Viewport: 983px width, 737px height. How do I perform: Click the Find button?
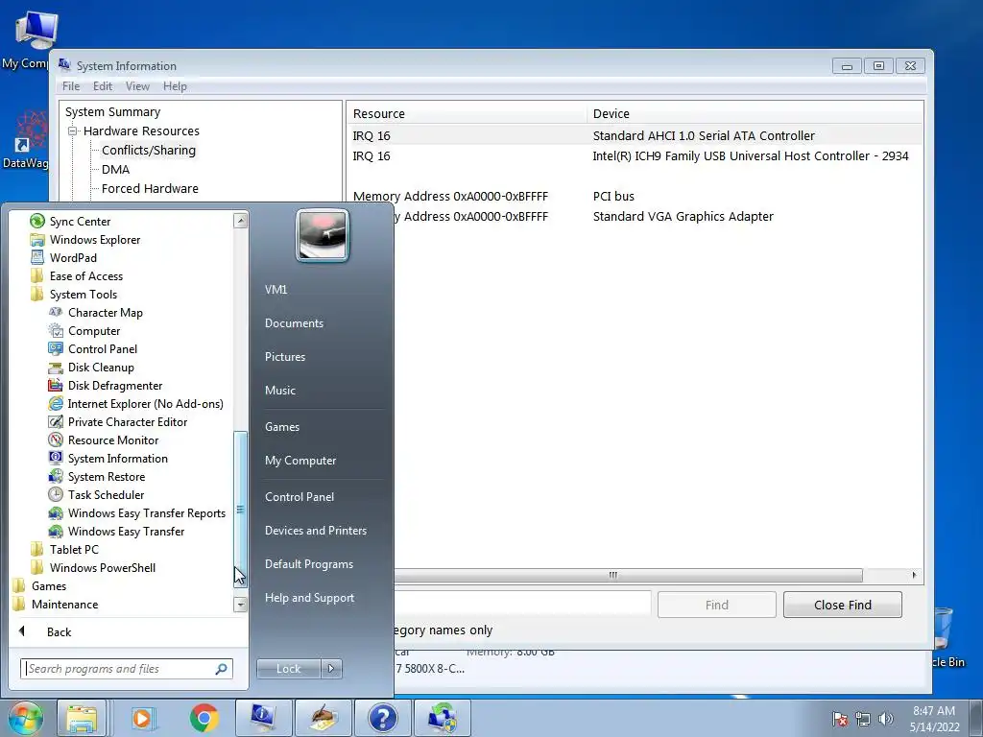[x=716, y=605]
